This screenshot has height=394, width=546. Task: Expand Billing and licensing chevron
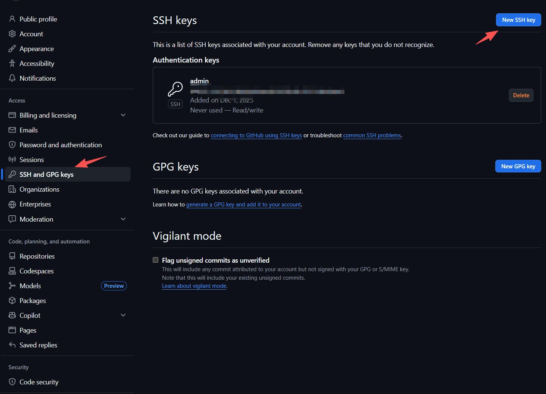[123, 115]
